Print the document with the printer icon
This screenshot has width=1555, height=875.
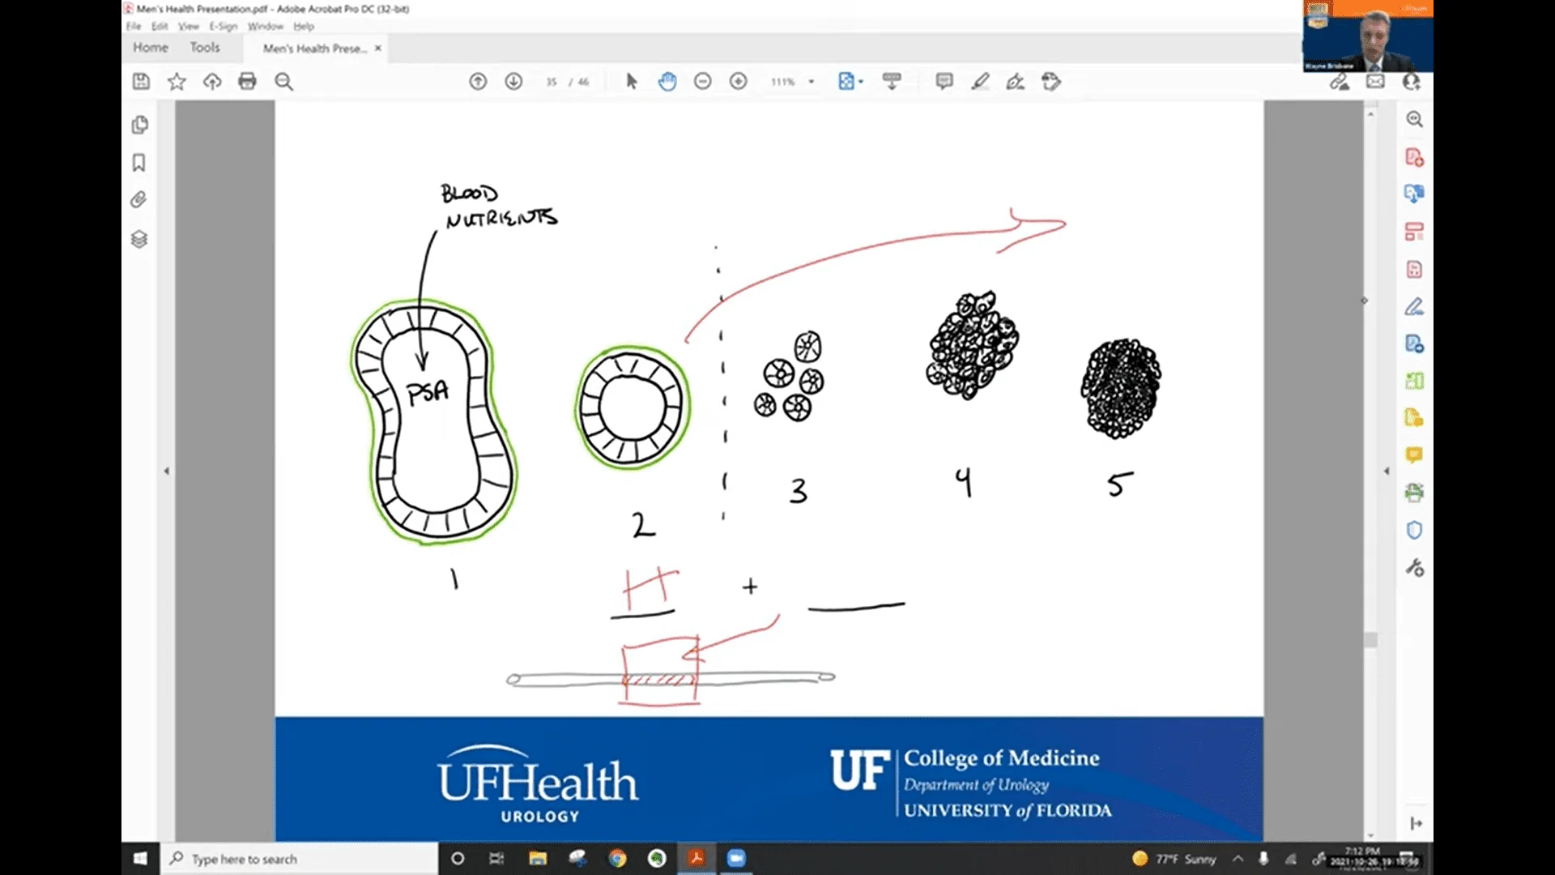248,81
